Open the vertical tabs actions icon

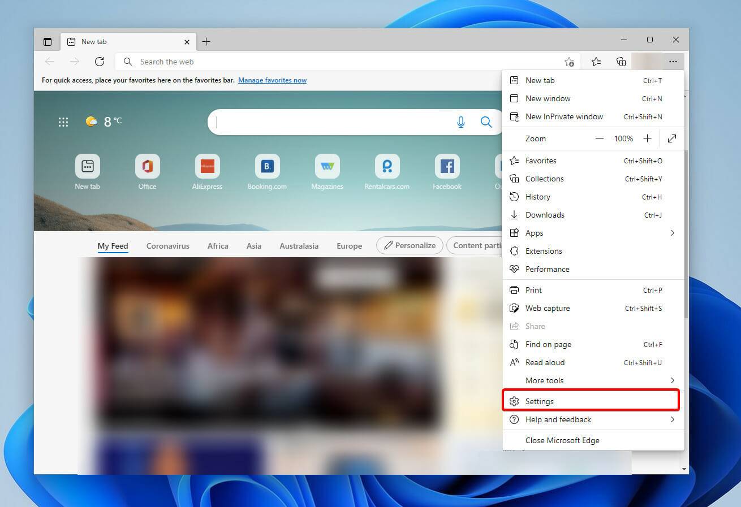pos(48,42)
